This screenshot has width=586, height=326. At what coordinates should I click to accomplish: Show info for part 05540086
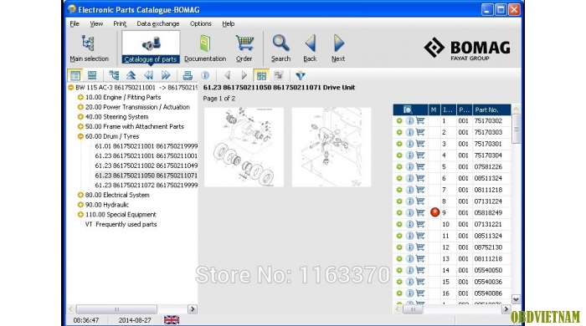pyautogui.click(x=409, y=293)
